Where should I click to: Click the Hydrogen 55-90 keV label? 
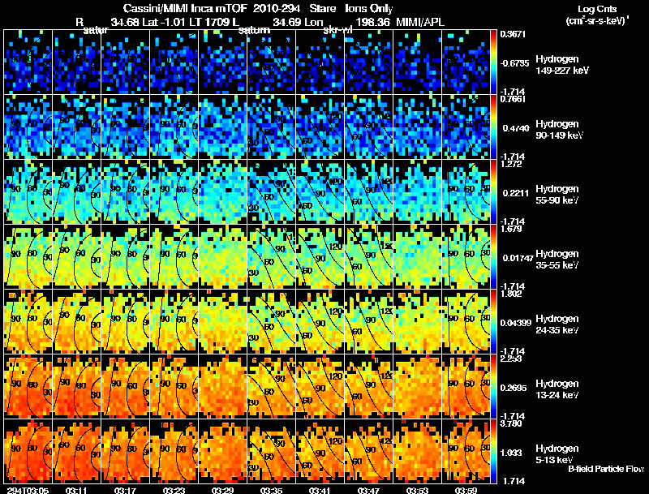pos(557,195)
